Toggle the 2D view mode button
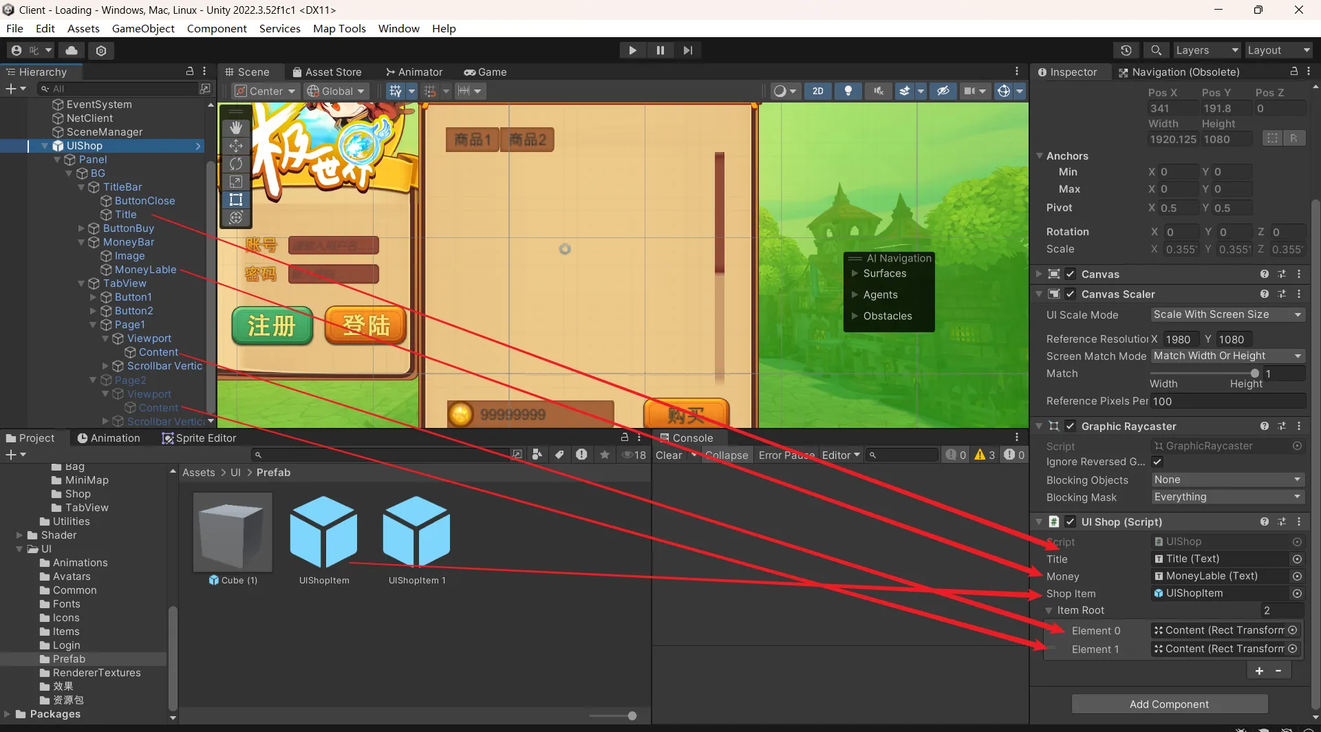 click(x=817, y=91)
